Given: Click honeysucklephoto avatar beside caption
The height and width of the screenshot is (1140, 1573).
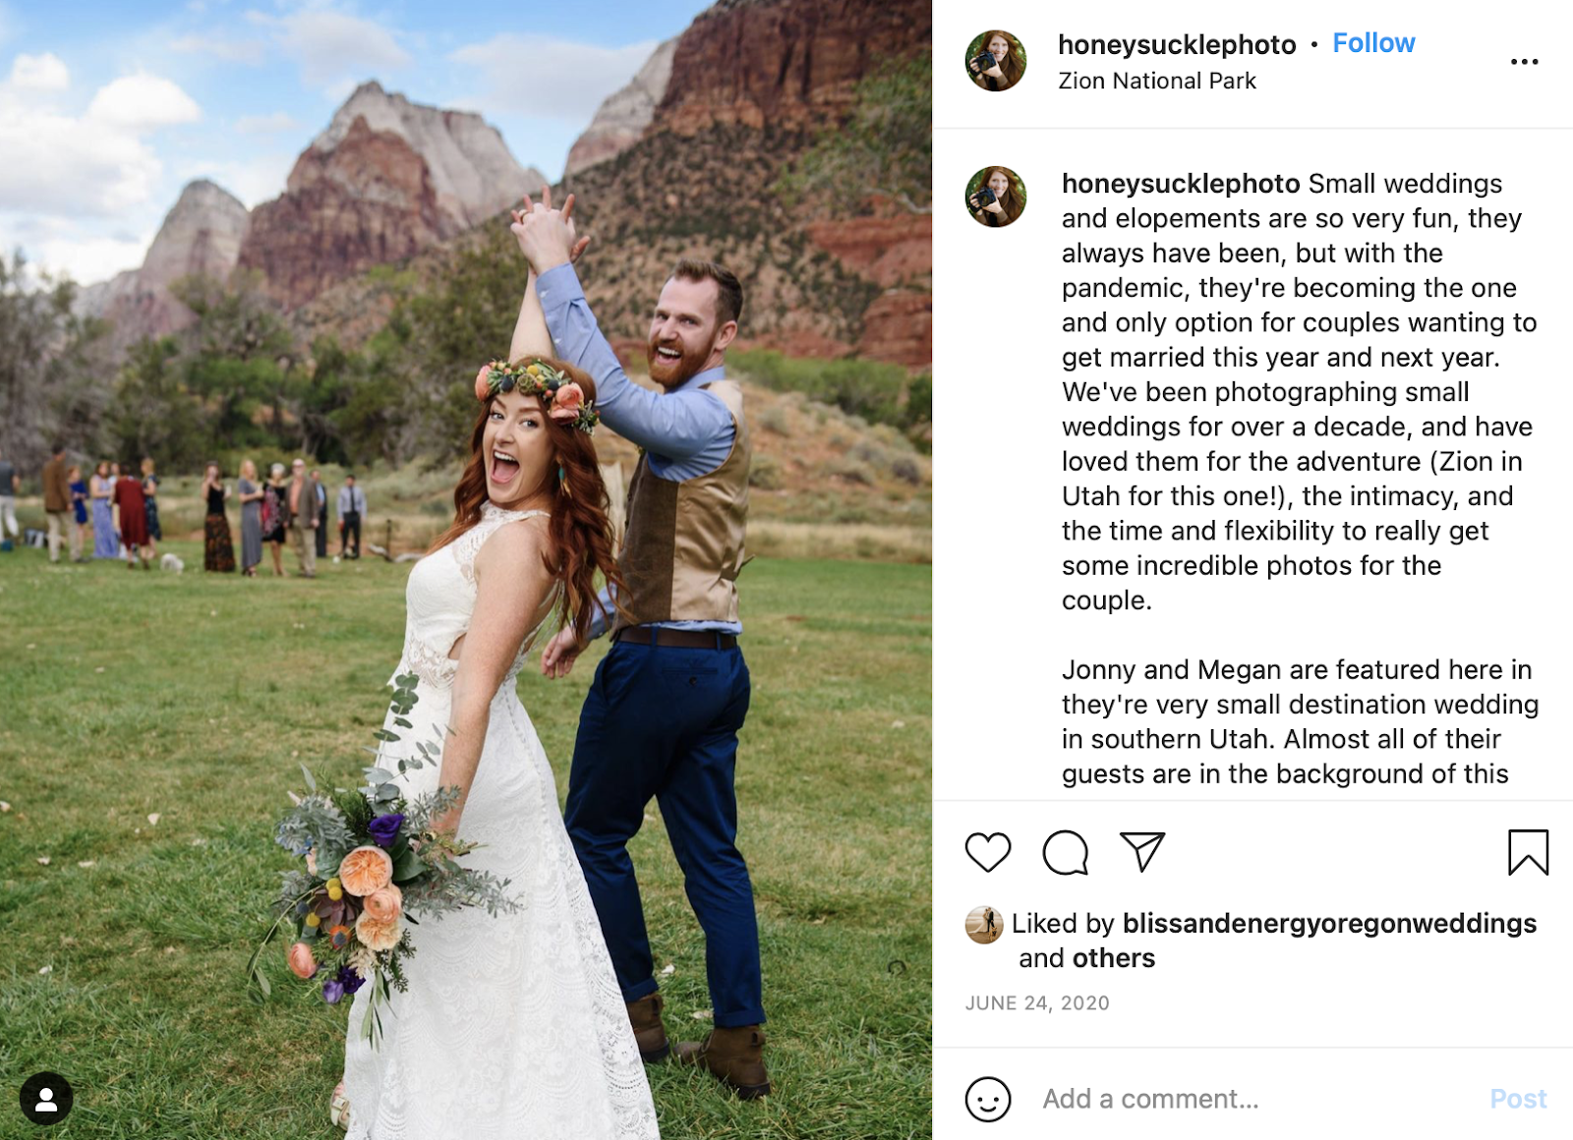Looking at the screenshot, I should [x=995, y=197].
